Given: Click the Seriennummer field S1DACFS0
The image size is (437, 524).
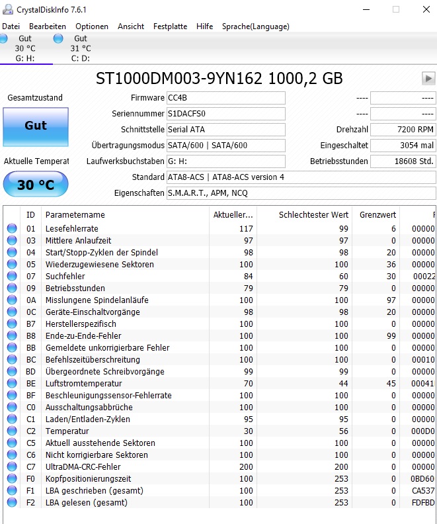Looking at the screenshot, I should (x=226, y=114).
